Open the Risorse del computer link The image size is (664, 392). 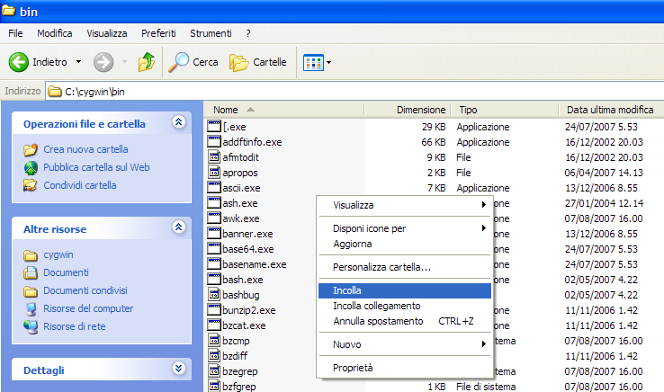[x=88, y=308]
